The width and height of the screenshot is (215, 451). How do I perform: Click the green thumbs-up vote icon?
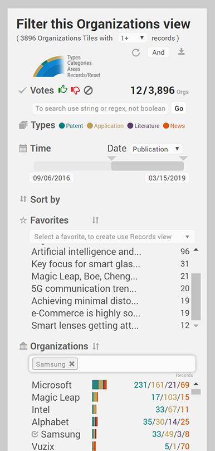point(63,90)
